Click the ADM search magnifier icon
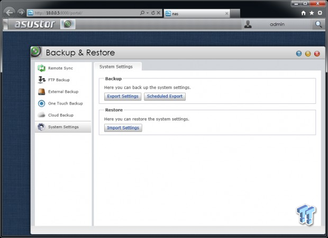This screenshot has width=328, height=238. pyautogui.click(x=318, y=24)
